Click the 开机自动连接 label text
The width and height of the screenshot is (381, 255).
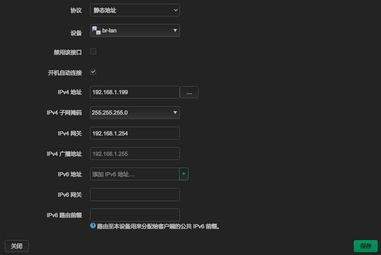(65, 73)
